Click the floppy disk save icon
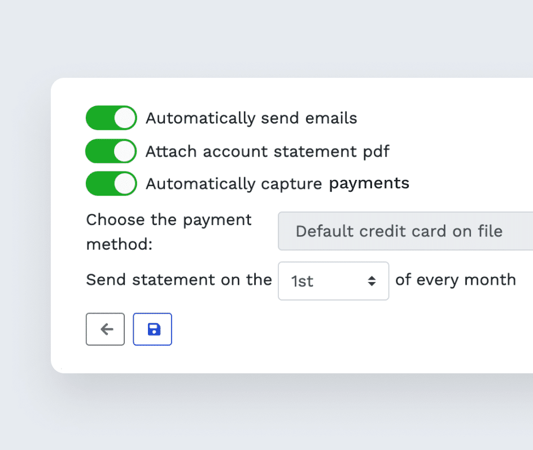533x450 pixels. pos(154,329)
